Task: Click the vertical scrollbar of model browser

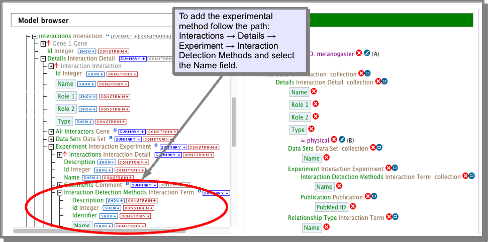Action: coord(233,122)
